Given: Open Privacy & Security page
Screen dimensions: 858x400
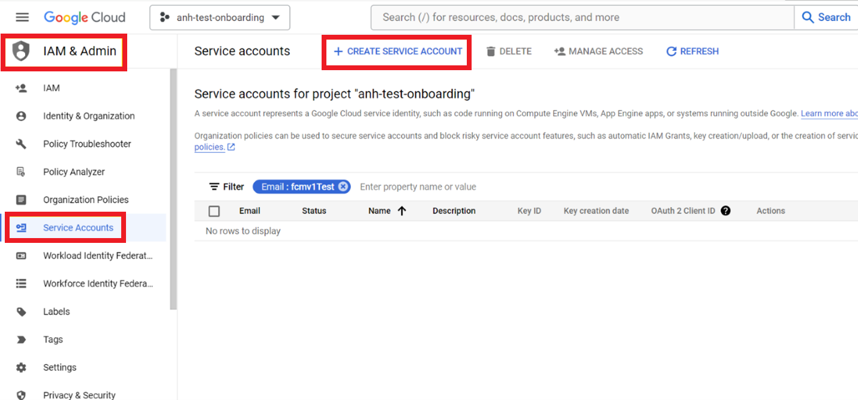Looking at the screenshot, I should click(x=79, y=395).
